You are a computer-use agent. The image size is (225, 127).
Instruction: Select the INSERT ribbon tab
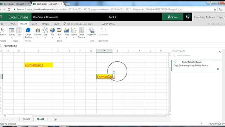[24, 24]
